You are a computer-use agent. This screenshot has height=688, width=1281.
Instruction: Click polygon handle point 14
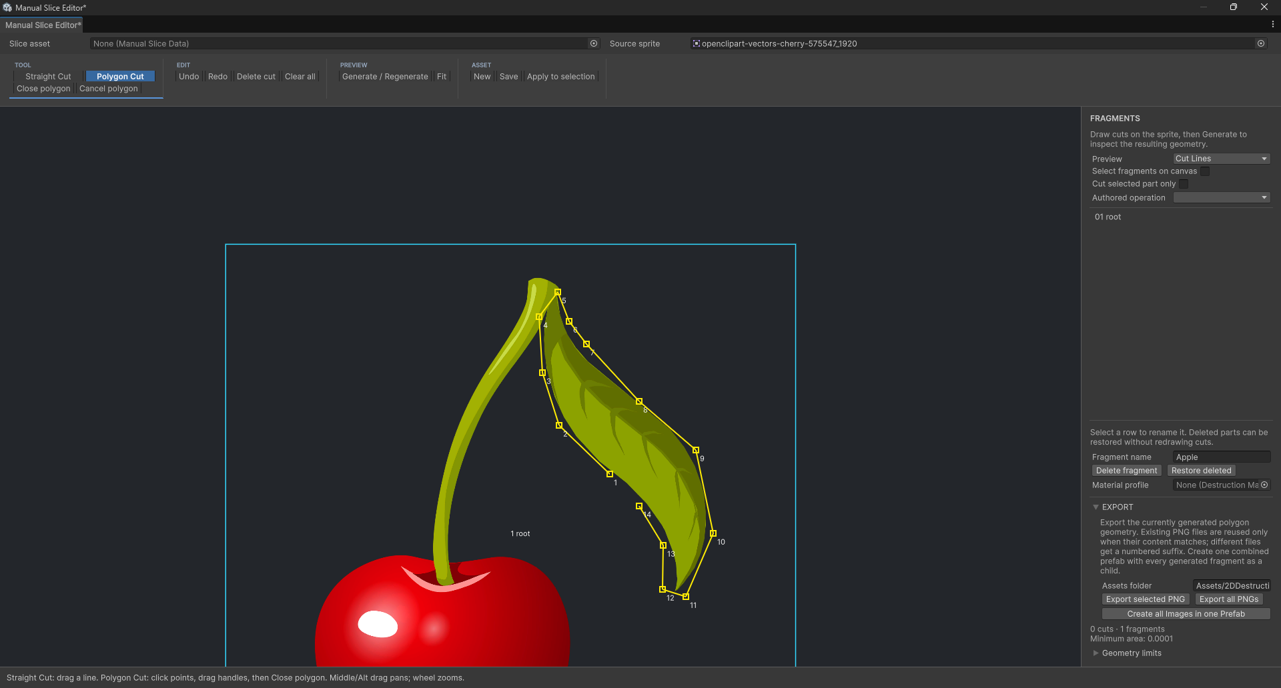pos(639,506)
